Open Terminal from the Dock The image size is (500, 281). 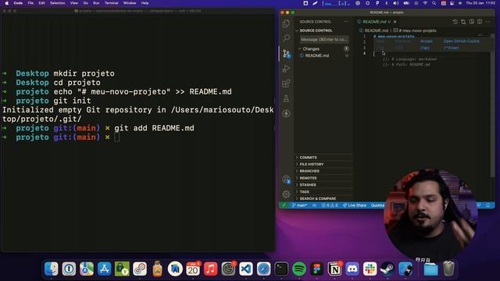pos(281,269)
